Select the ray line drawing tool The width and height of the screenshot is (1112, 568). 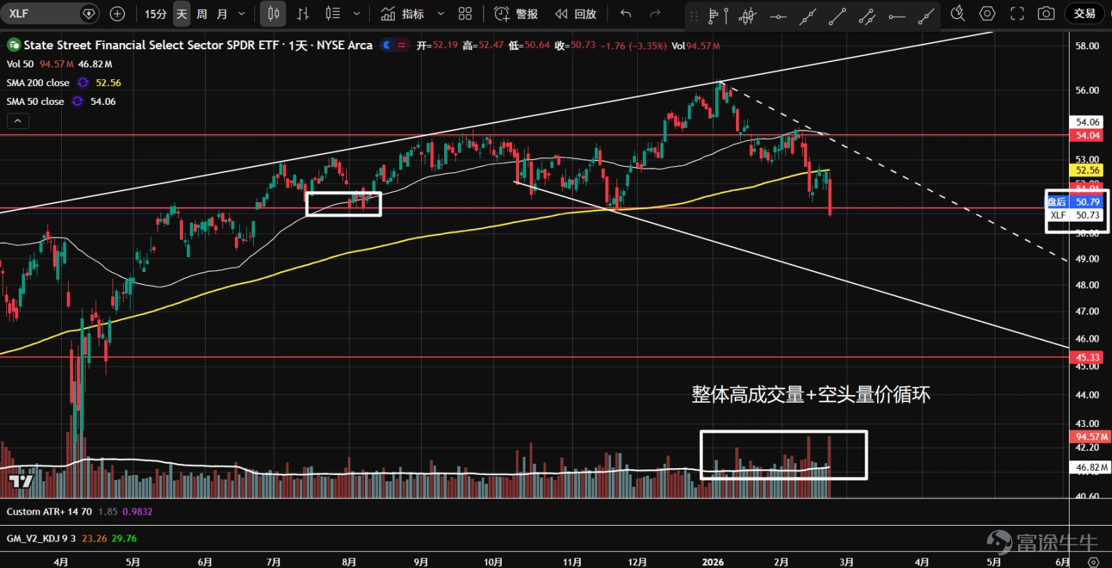pyautogui.click(x=926, y=15)
